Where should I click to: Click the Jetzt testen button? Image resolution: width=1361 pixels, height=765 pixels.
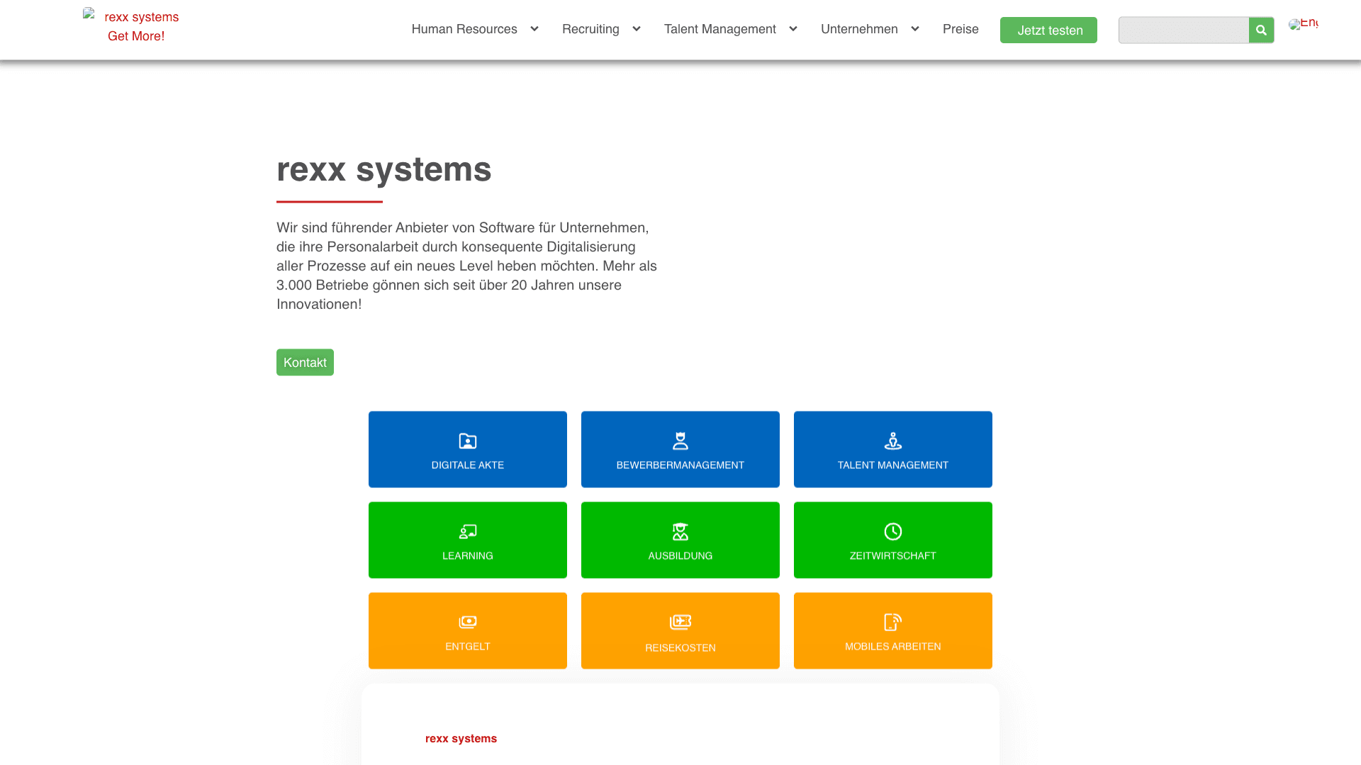(1048, 30)
